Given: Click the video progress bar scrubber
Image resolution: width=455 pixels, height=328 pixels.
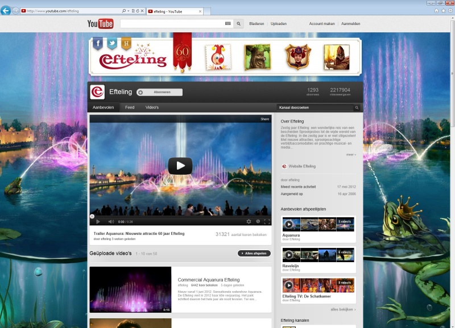Looking at the screenshot, I should (x=92, y=216).
